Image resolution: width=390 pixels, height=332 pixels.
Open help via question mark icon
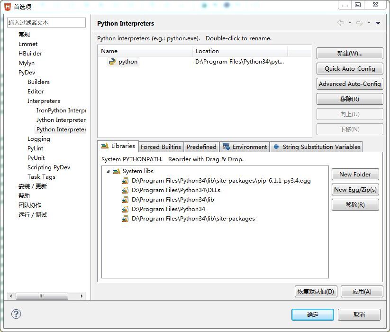pyautogui.click(x=16, y=314)
